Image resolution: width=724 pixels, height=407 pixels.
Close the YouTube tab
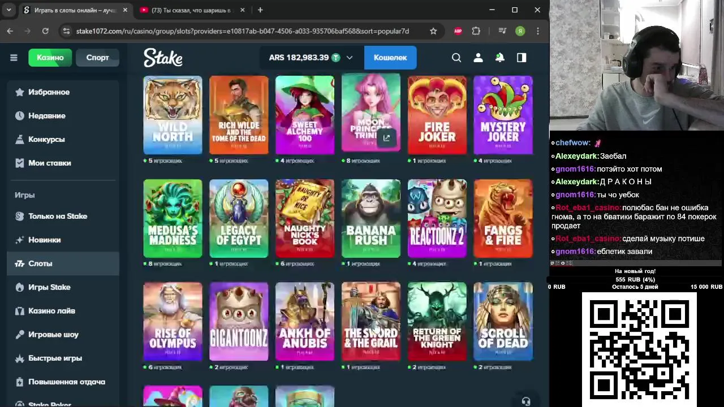coord(243,10)
